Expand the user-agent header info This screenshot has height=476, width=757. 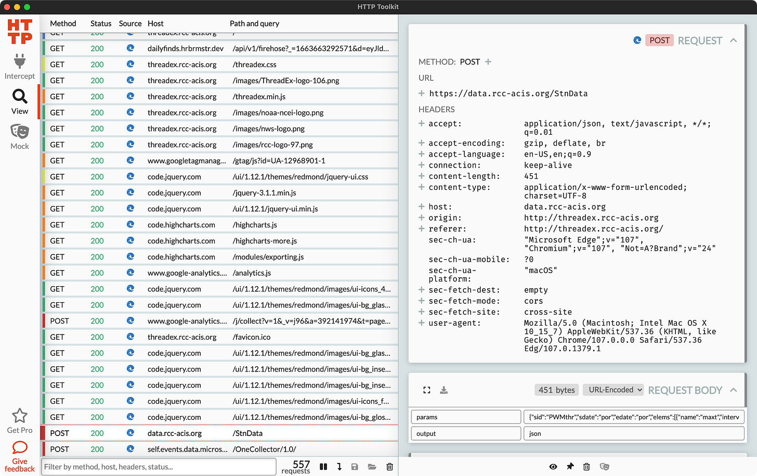point(421,323)
